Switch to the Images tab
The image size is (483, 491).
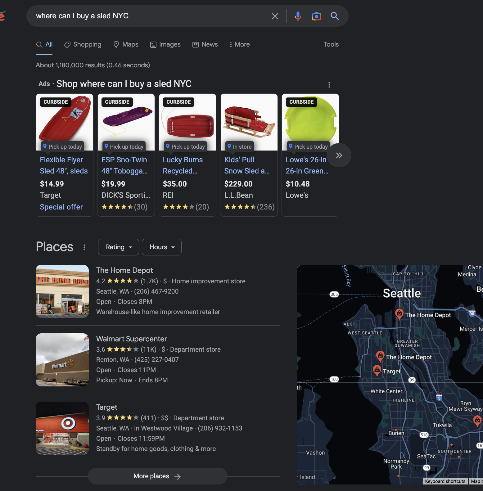pos(165,44)
